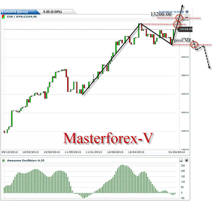Minimize the Awesome Oscillator panel

(181, 160)
